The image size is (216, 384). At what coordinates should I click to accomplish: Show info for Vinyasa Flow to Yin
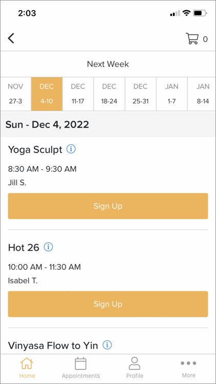pos(107,345)
